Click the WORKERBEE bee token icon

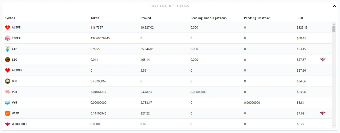pos(7,124)
